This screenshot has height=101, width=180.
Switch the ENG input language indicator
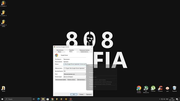tap(167, 99)
